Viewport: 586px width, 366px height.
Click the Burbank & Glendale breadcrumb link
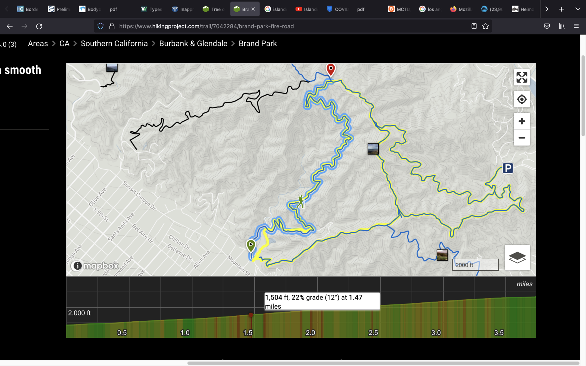(193, 43)
